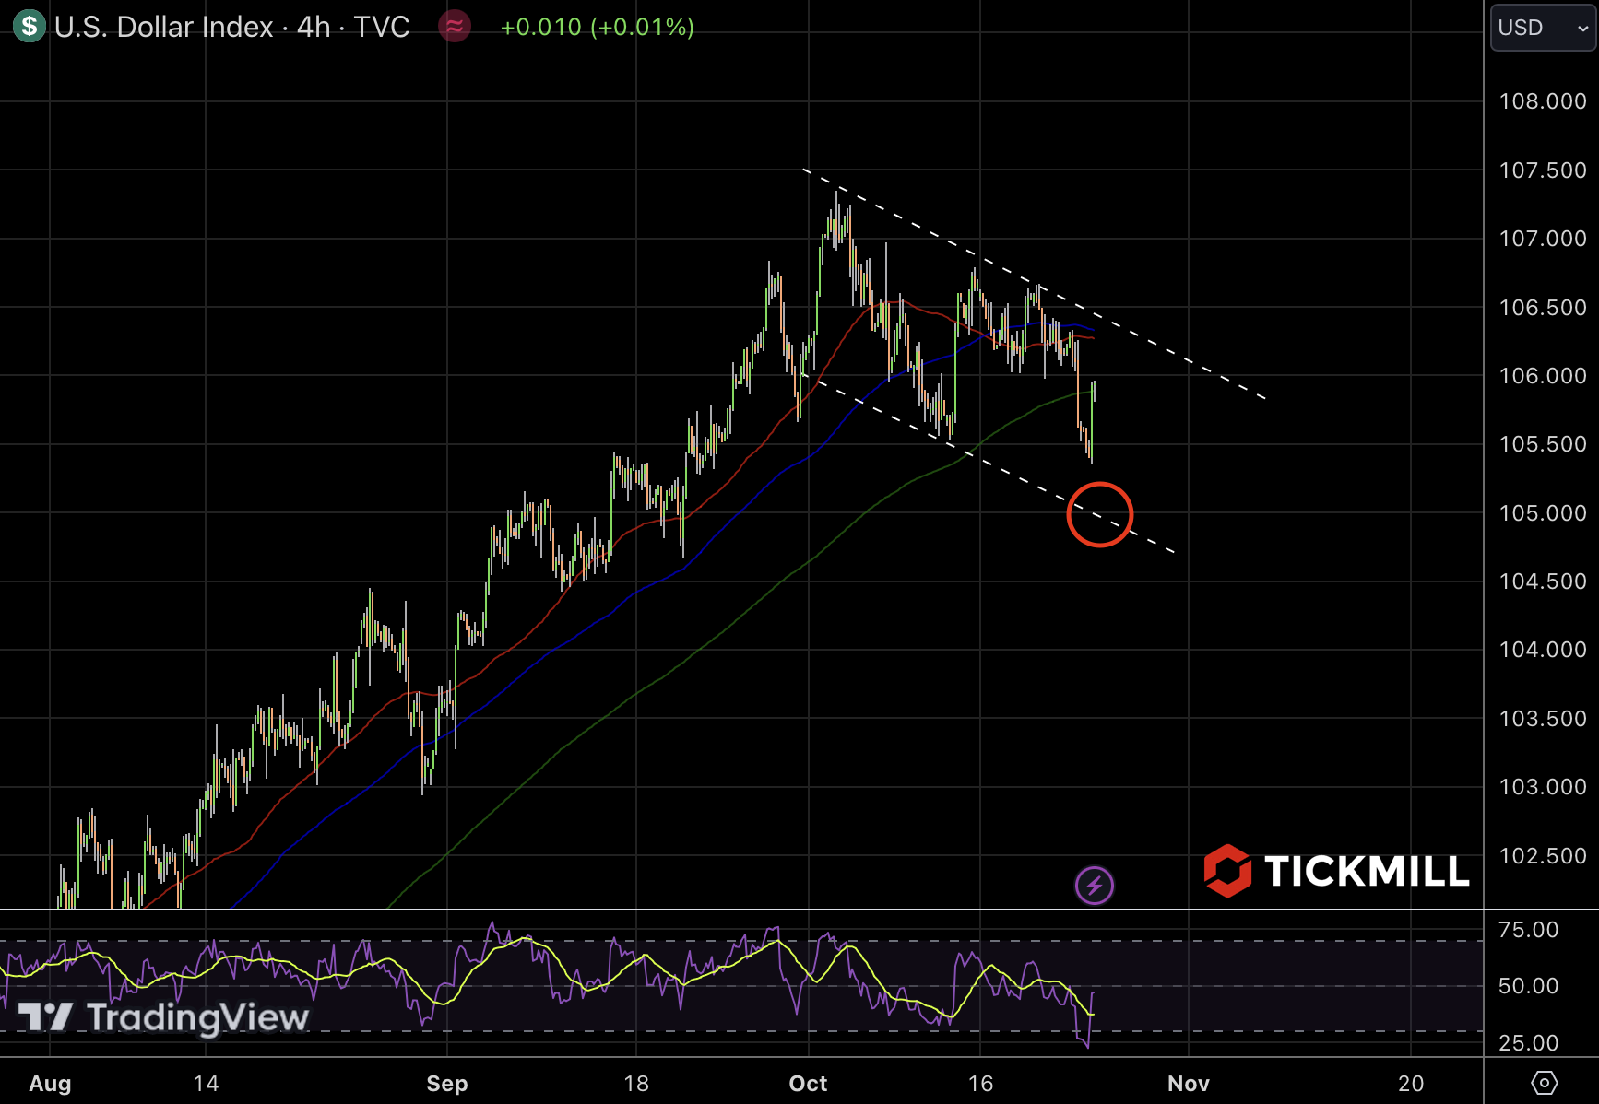Click the Sep label on time axis
This screenshot has height=1104, width=1599.
click(x=447, y=1084)
